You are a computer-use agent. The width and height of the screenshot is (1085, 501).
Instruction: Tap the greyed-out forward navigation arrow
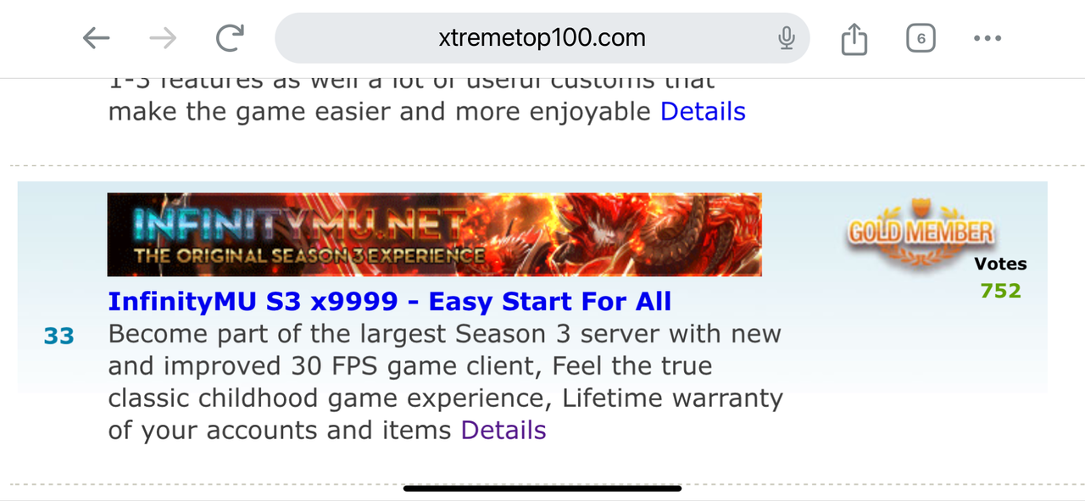[163, 37]
